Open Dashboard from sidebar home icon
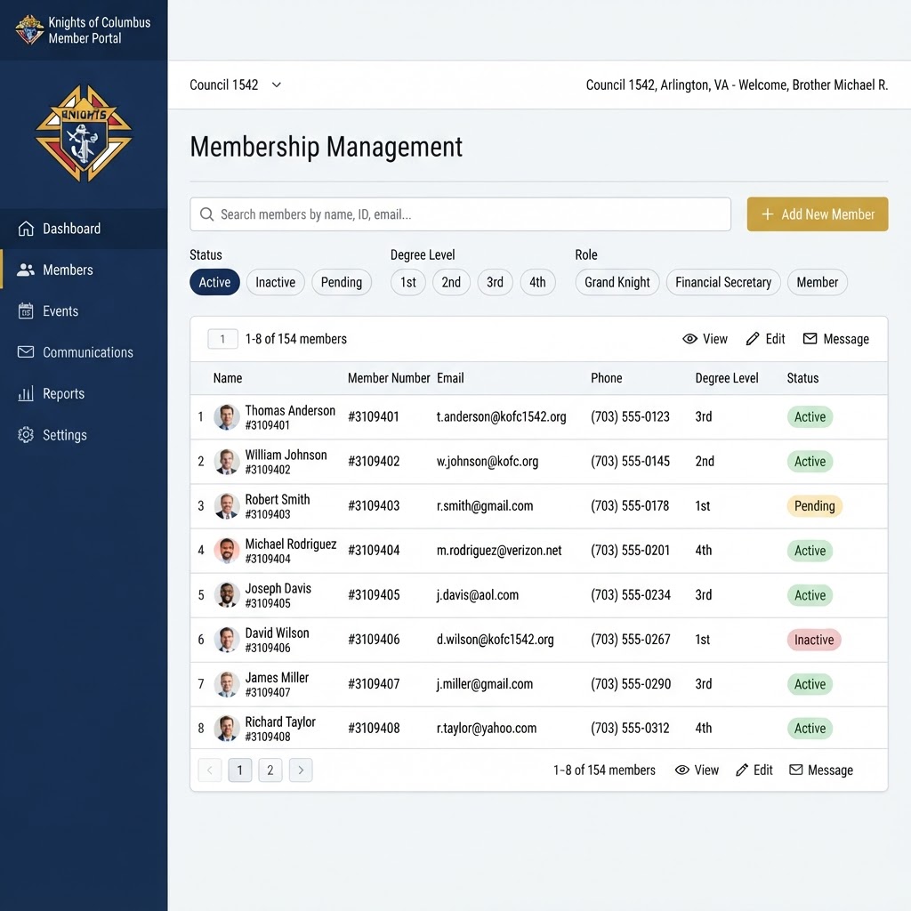 (26, 229)
